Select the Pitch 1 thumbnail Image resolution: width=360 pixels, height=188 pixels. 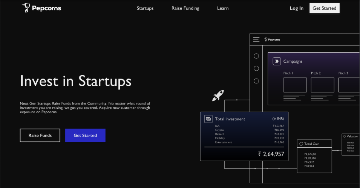coord(295,85)
